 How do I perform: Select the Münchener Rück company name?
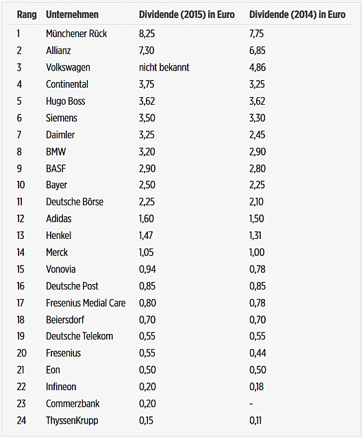76,34
